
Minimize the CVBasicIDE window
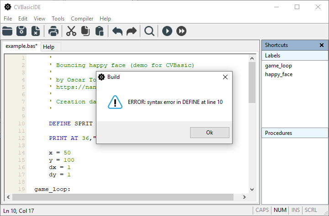pyautogui.click(x=276, y=7)
